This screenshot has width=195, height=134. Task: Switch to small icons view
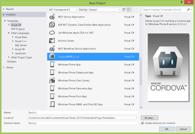tap(124, 10)
